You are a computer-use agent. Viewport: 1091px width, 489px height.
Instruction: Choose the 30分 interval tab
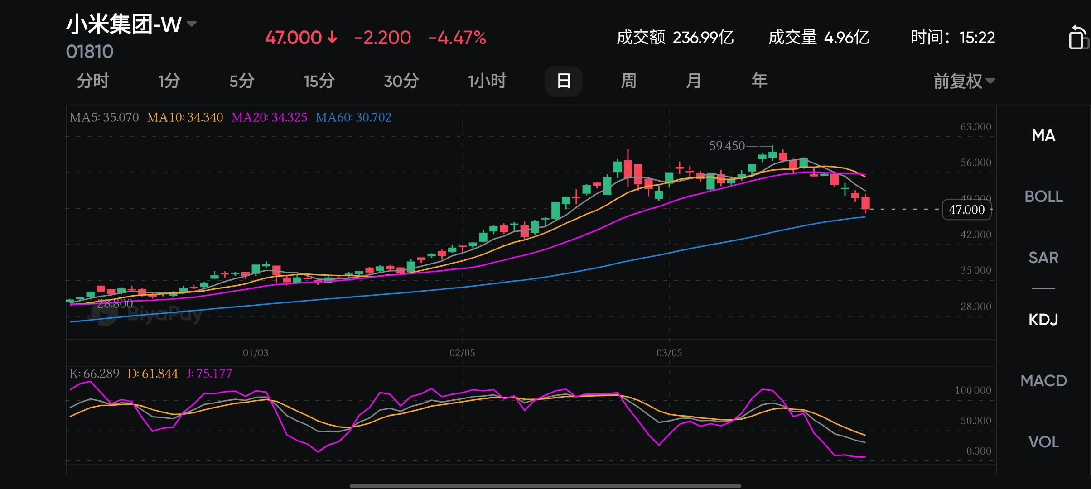point(401,81)
